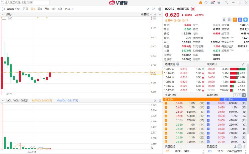The height and width of the screenshot is (154, 249).
Task: Click the blue sell (卖) button
Action: tap(240, 20)
